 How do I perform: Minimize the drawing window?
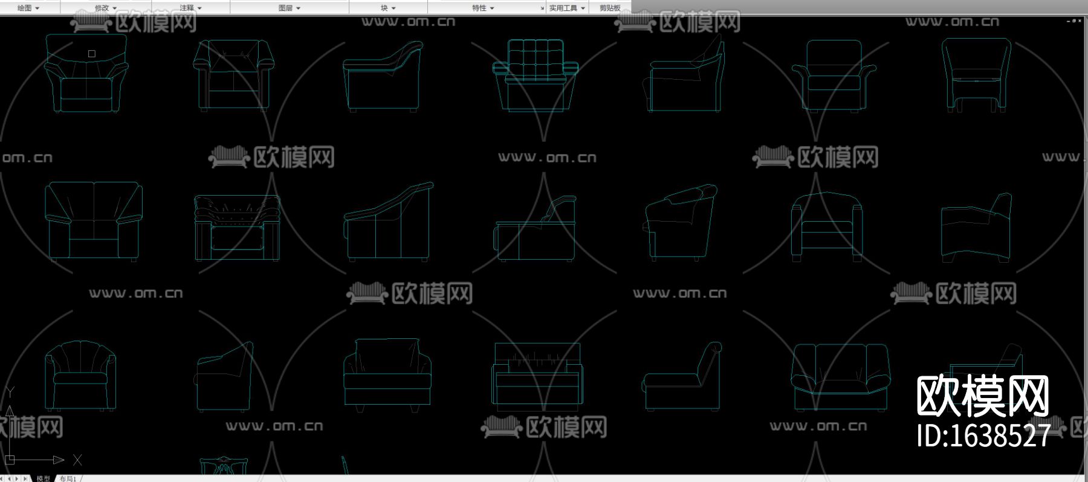coord(1069,21)
